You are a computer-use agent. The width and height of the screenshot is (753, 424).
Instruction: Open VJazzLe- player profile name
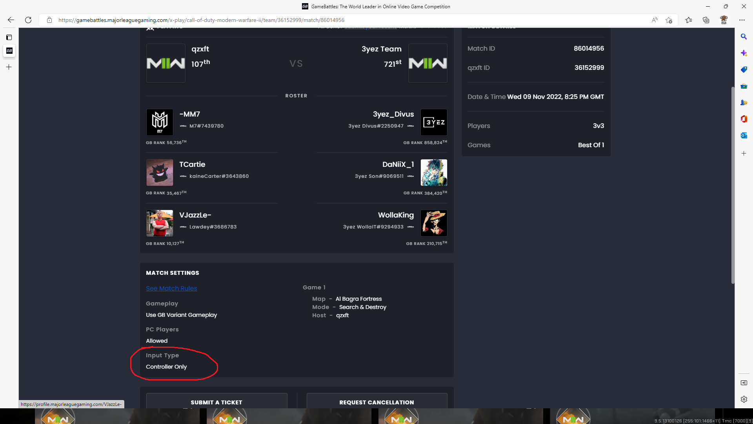point(195,215)
